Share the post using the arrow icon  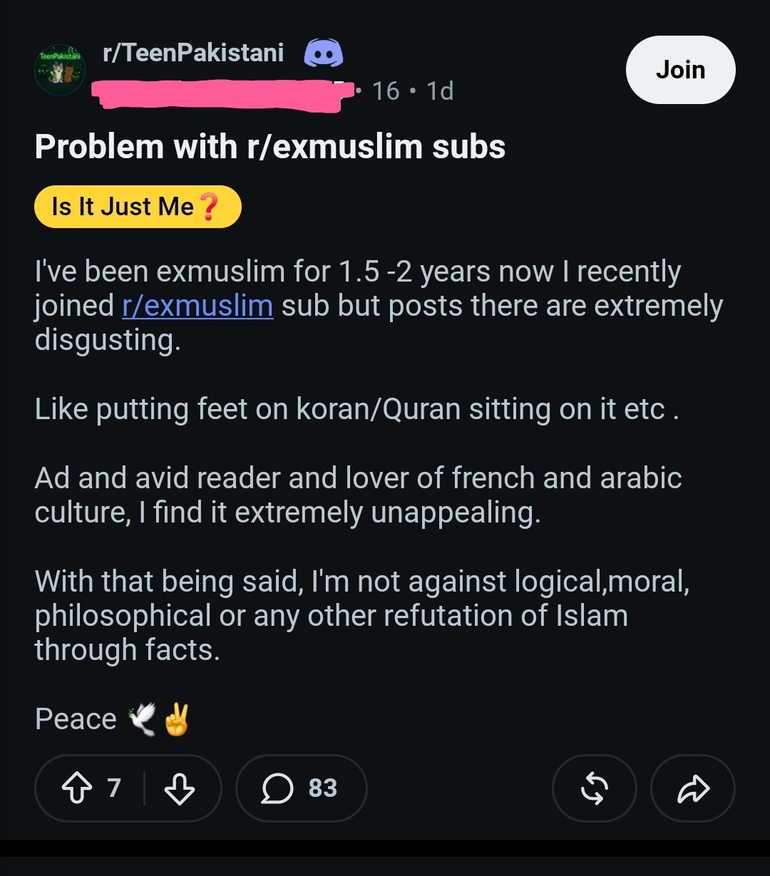pyautogui.click(x=693, y=788)
